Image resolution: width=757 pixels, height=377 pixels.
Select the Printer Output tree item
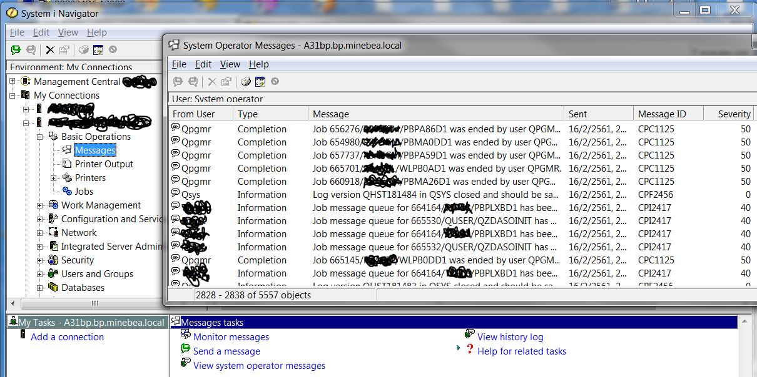(104, 164)
